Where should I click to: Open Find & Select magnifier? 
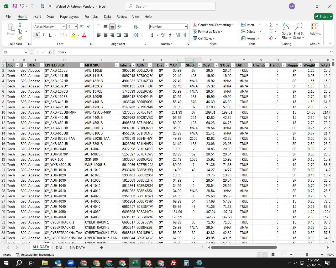(x=299, y=31)
